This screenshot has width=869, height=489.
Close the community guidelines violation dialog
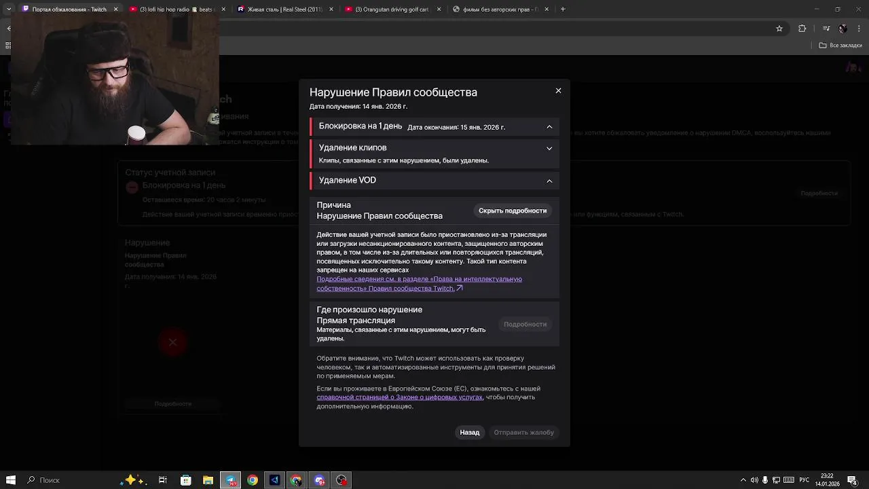pos(558,91)
